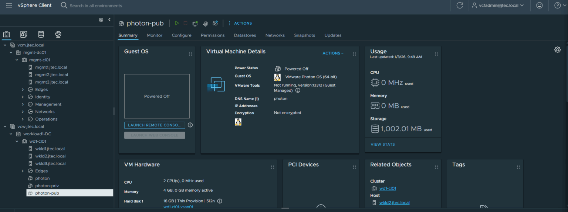The image size is (568, 212).
Task: Collapse the mgmt-dc01 datacenter node
Action: pyautogui.click(x=11, y=52)
